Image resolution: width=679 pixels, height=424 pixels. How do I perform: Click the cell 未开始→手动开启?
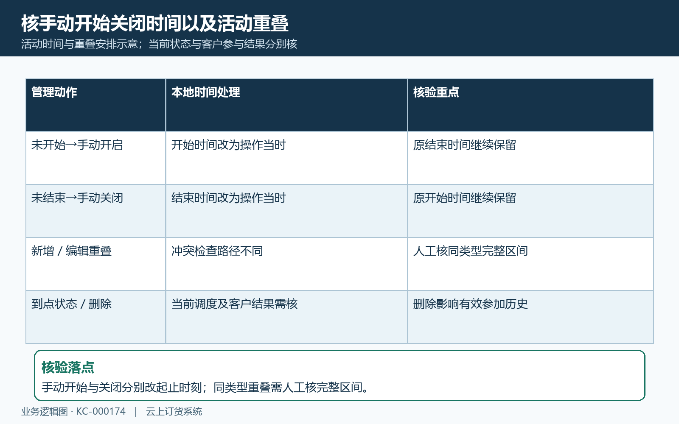tap(96, 158)
